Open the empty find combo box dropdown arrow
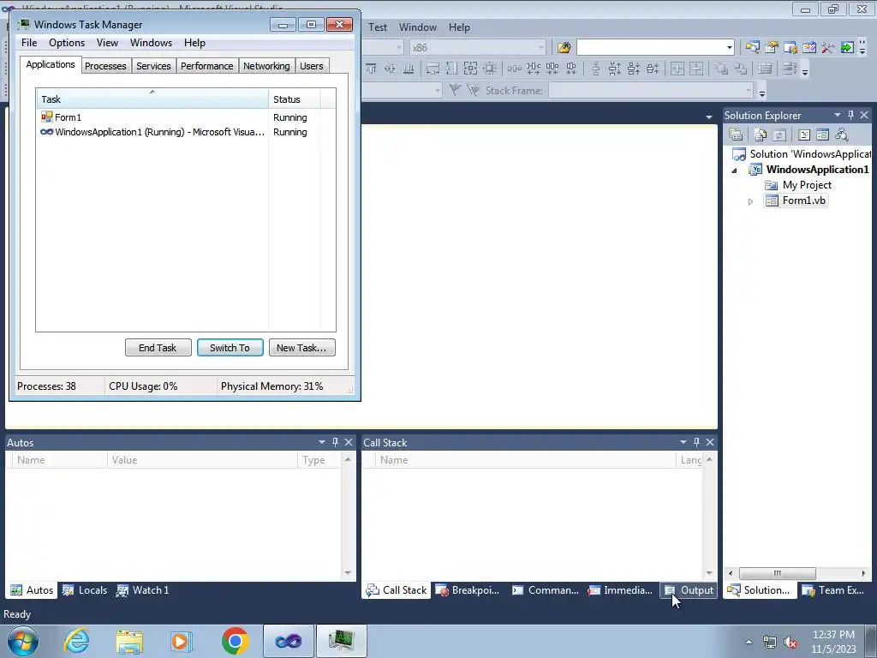 click(729, 48)
